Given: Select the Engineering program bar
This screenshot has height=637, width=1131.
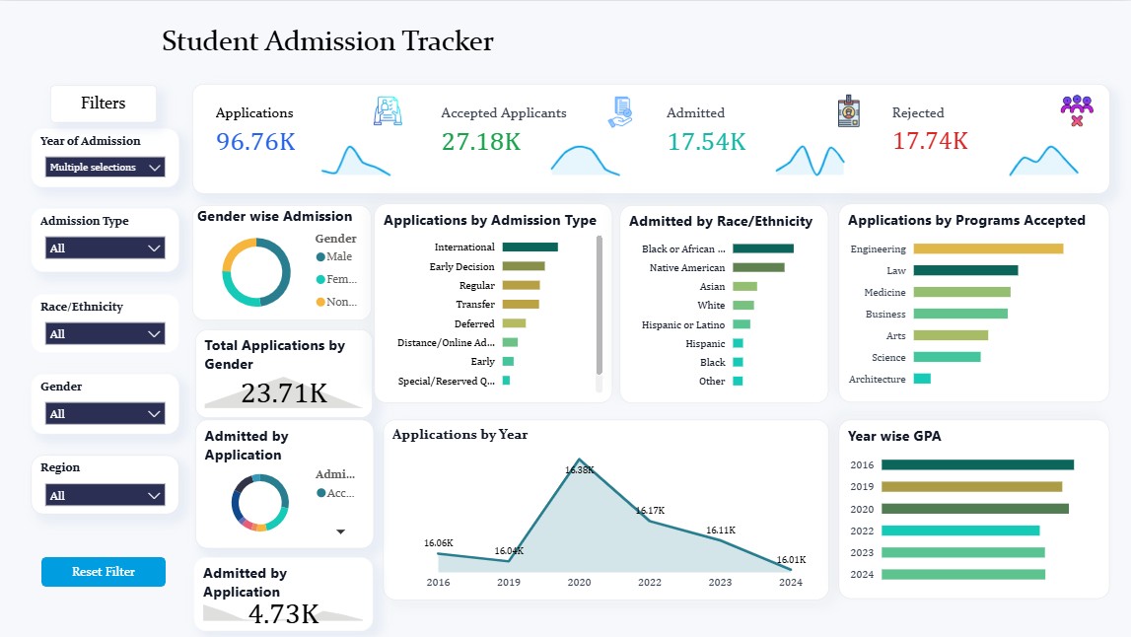Looking at the screenshot, I should [x=989, y=248].
